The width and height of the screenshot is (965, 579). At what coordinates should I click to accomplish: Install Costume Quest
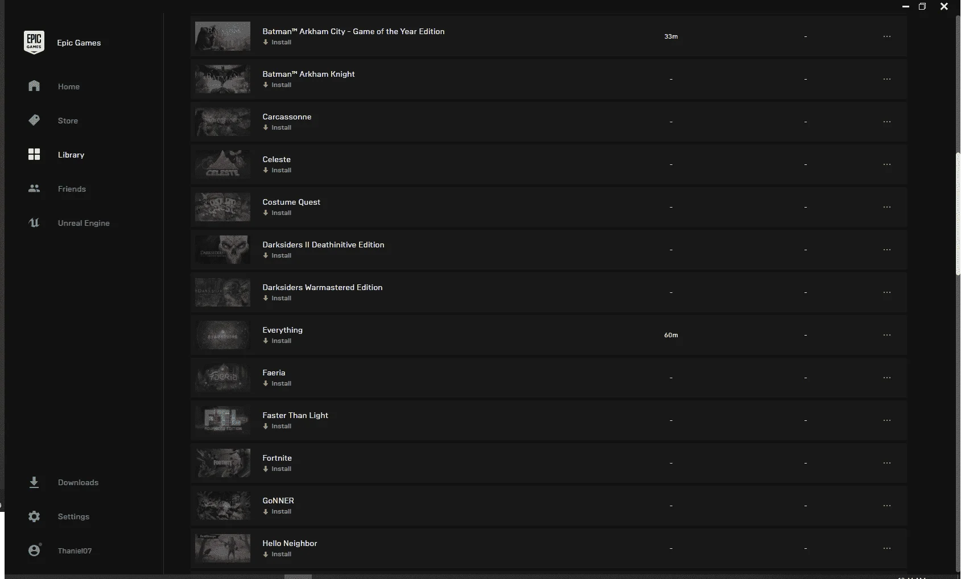click(x=277, y=213)
